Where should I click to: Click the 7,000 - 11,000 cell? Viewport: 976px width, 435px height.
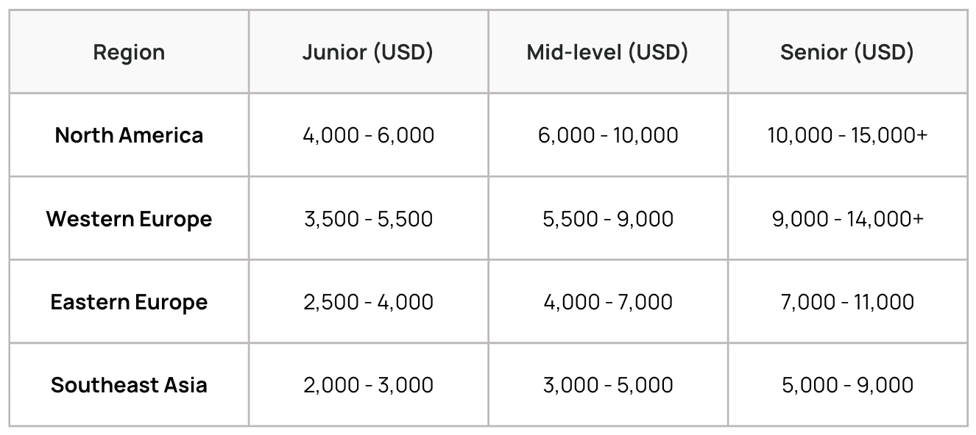click(847, 301)
